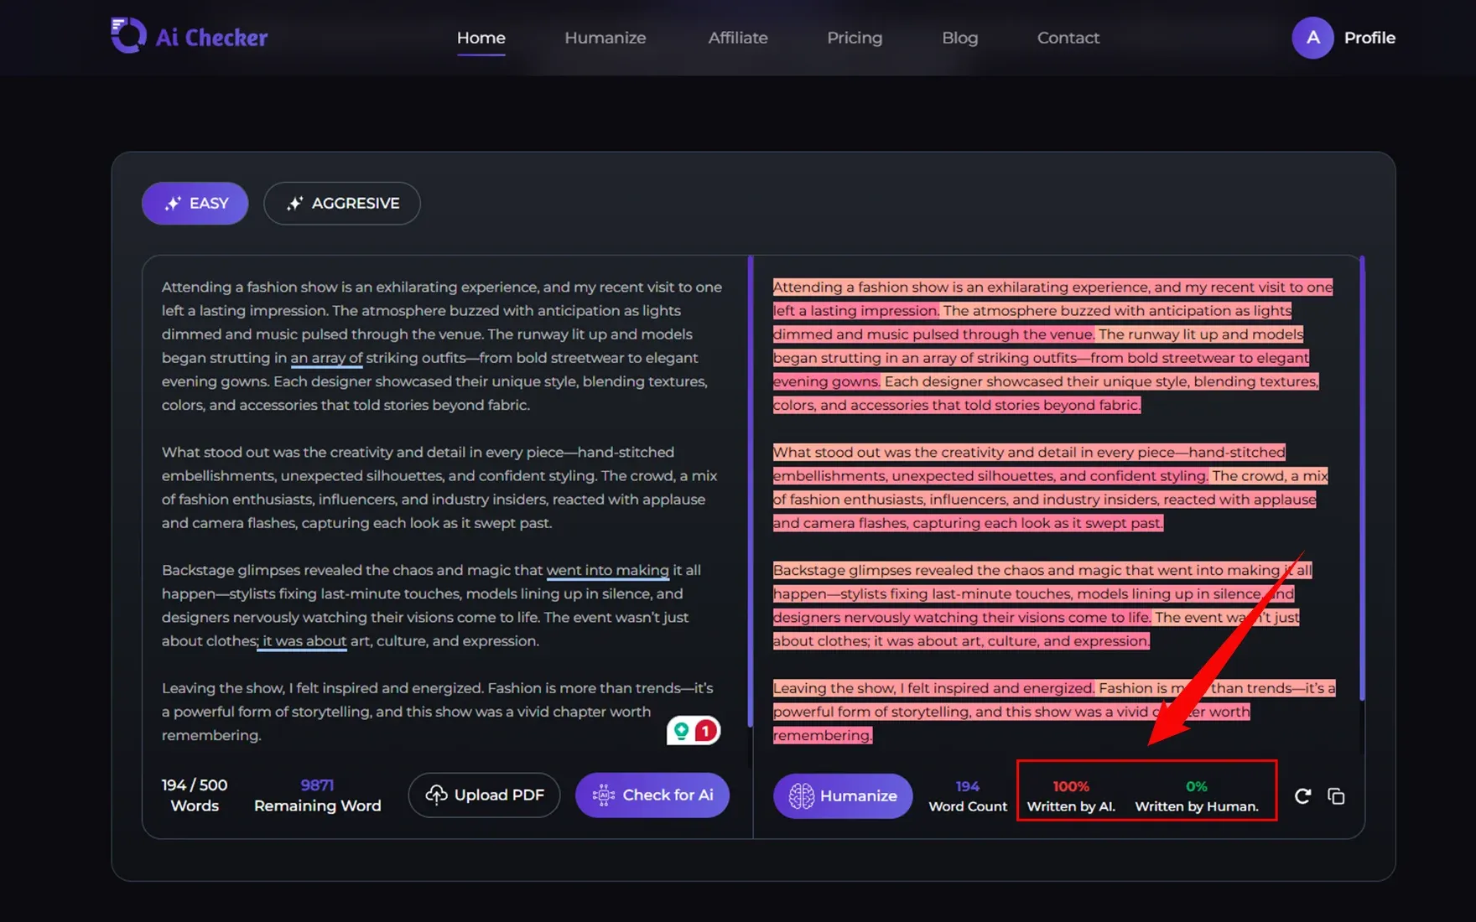The width and height of the screenshot is (1476, 922).
Task: Click the "100% Written by AI." result
Action: tap(1071, 796)
